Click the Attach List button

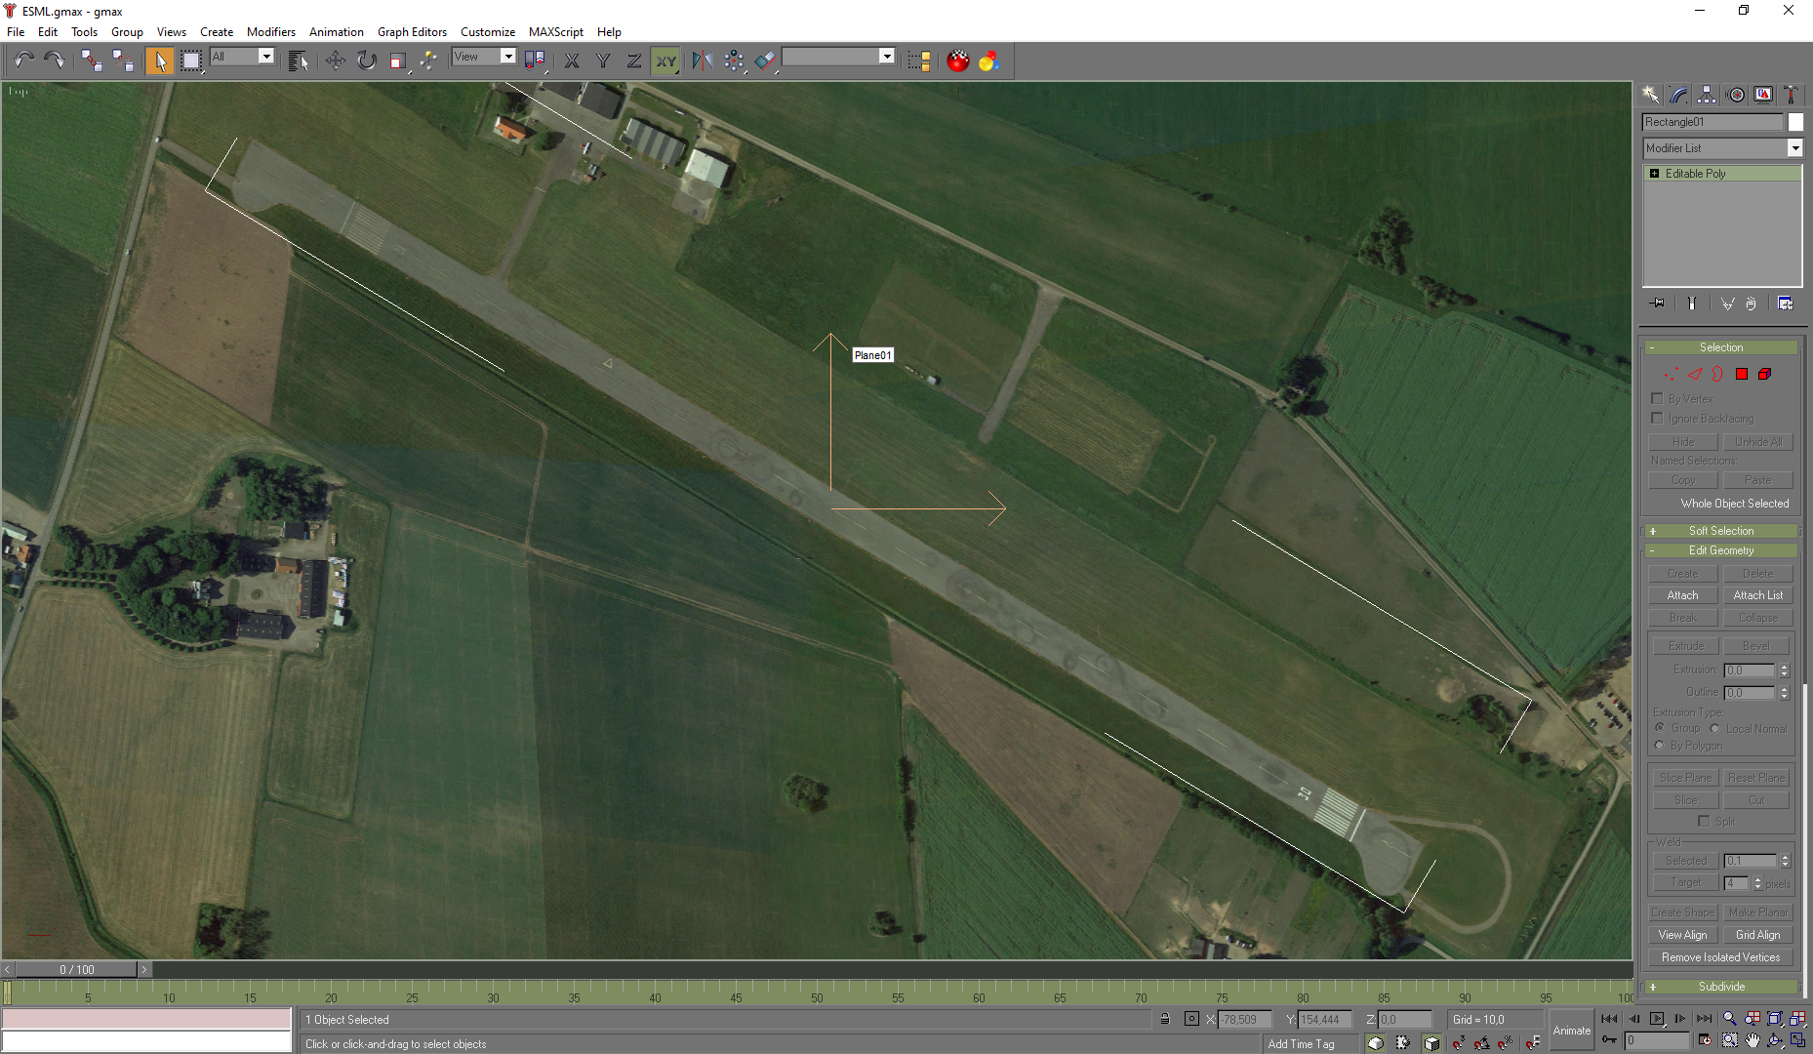[1757, 595]
